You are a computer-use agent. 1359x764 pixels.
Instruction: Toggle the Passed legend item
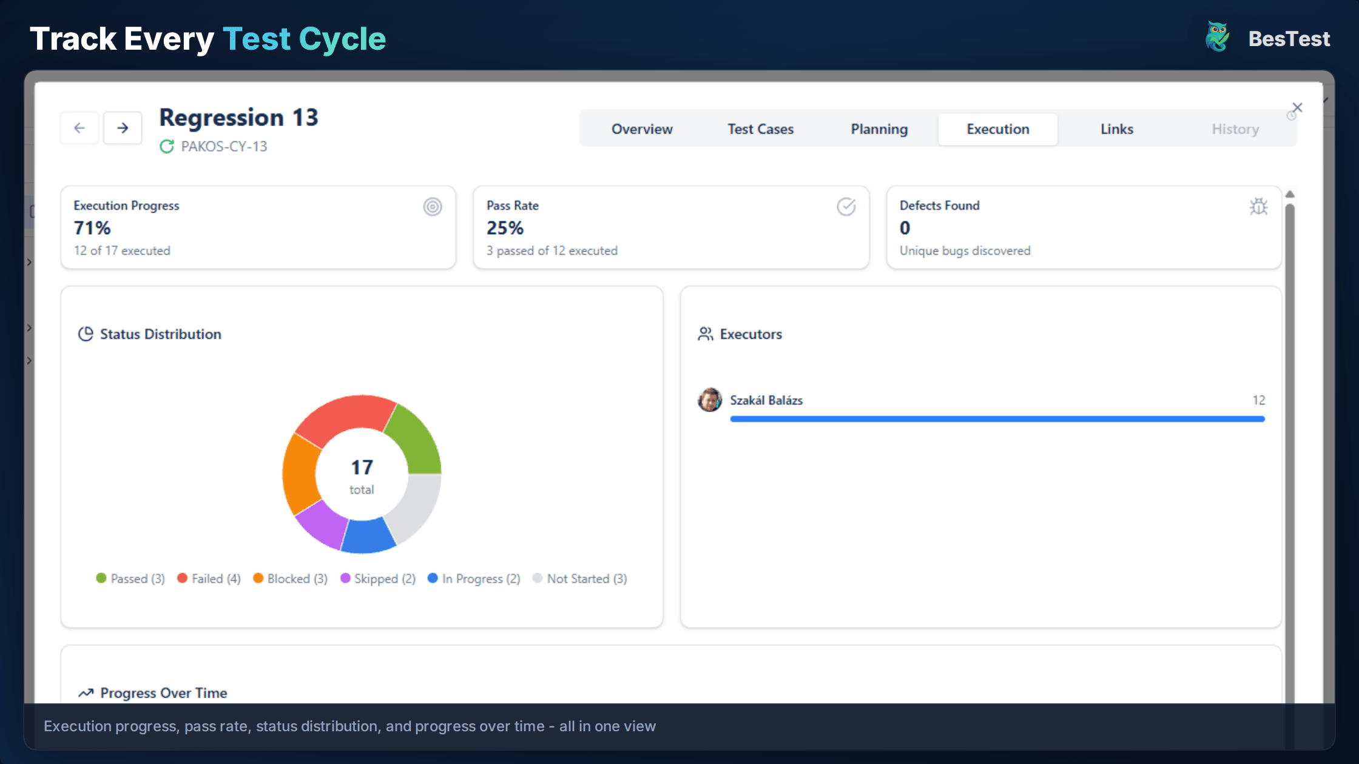click(130, 578)
